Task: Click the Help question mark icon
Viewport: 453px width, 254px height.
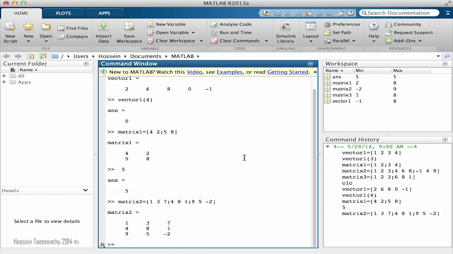Action: tap(374, 26)
